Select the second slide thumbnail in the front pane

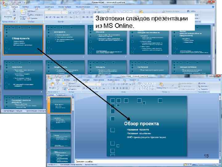[x=60, y=122]
